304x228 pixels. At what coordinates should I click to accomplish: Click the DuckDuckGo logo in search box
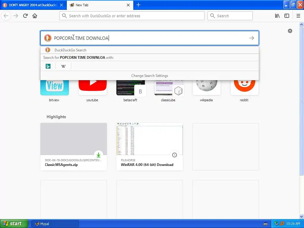(48, 38)
